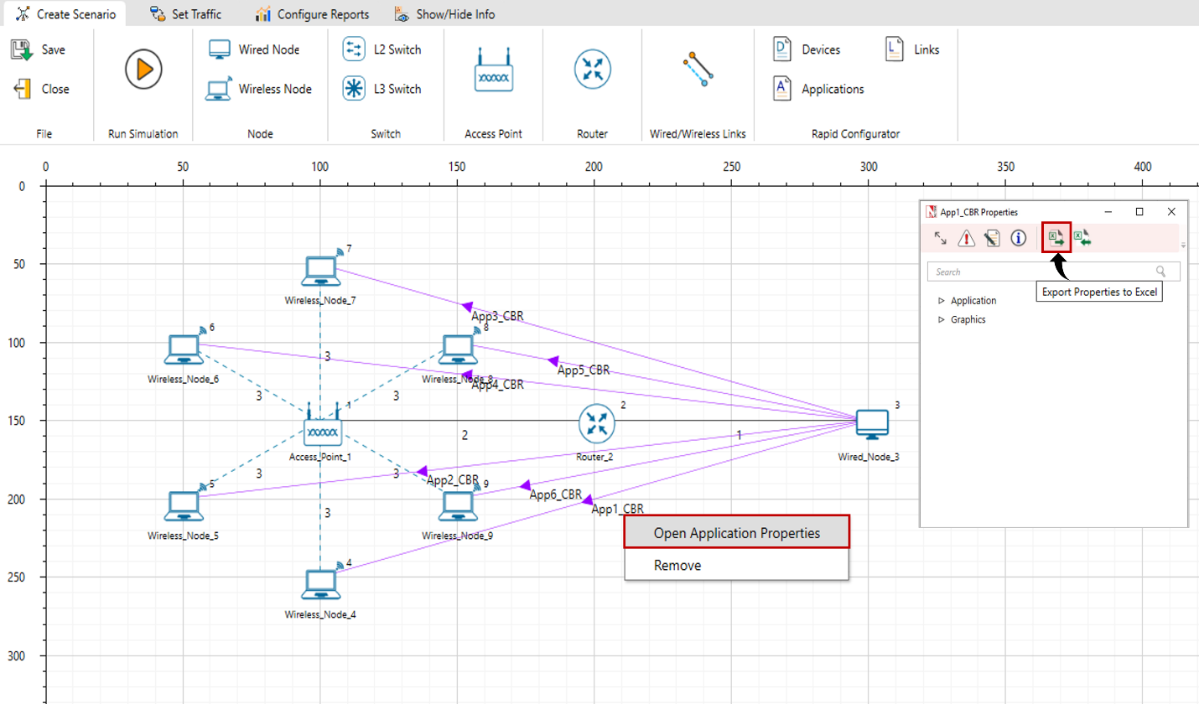Export Properties to Excel
This screenshot has width=1199, height=704.
(x=1056, y=238)
